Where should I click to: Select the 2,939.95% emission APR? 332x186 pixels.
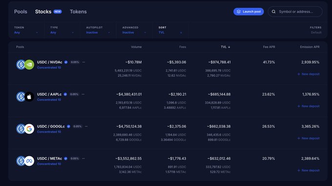310,62
